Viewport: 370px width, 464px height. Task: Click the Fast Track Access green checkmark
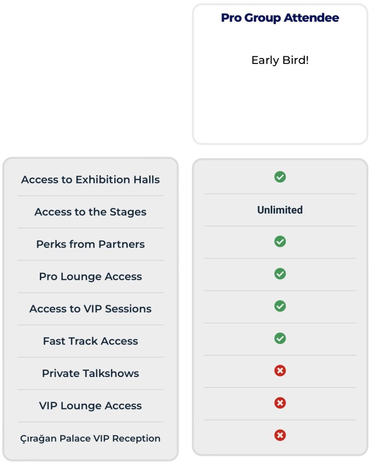pos(280,338)
